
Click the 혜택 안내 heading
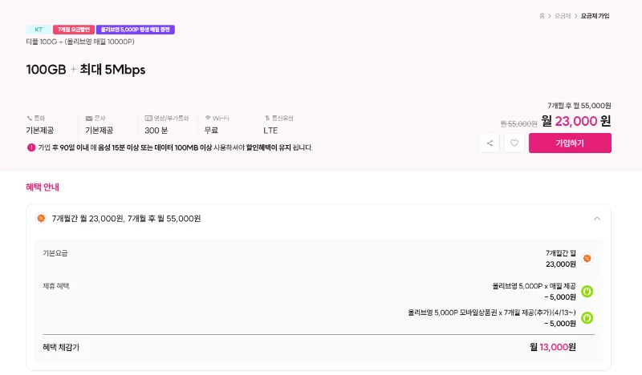(43, 187)
